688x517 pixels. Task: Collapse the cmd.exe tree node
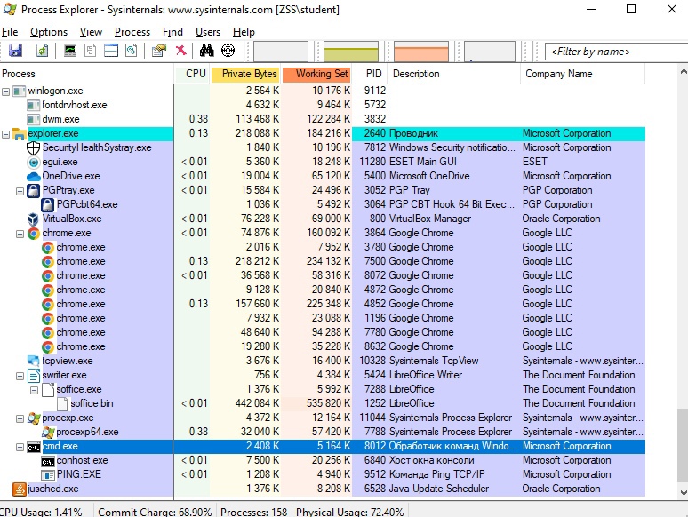click(20, 448)
